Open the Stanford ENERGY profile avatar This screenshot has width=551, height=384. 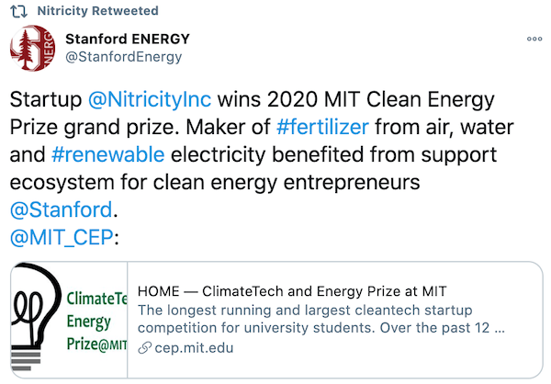[x=32, y=49]
